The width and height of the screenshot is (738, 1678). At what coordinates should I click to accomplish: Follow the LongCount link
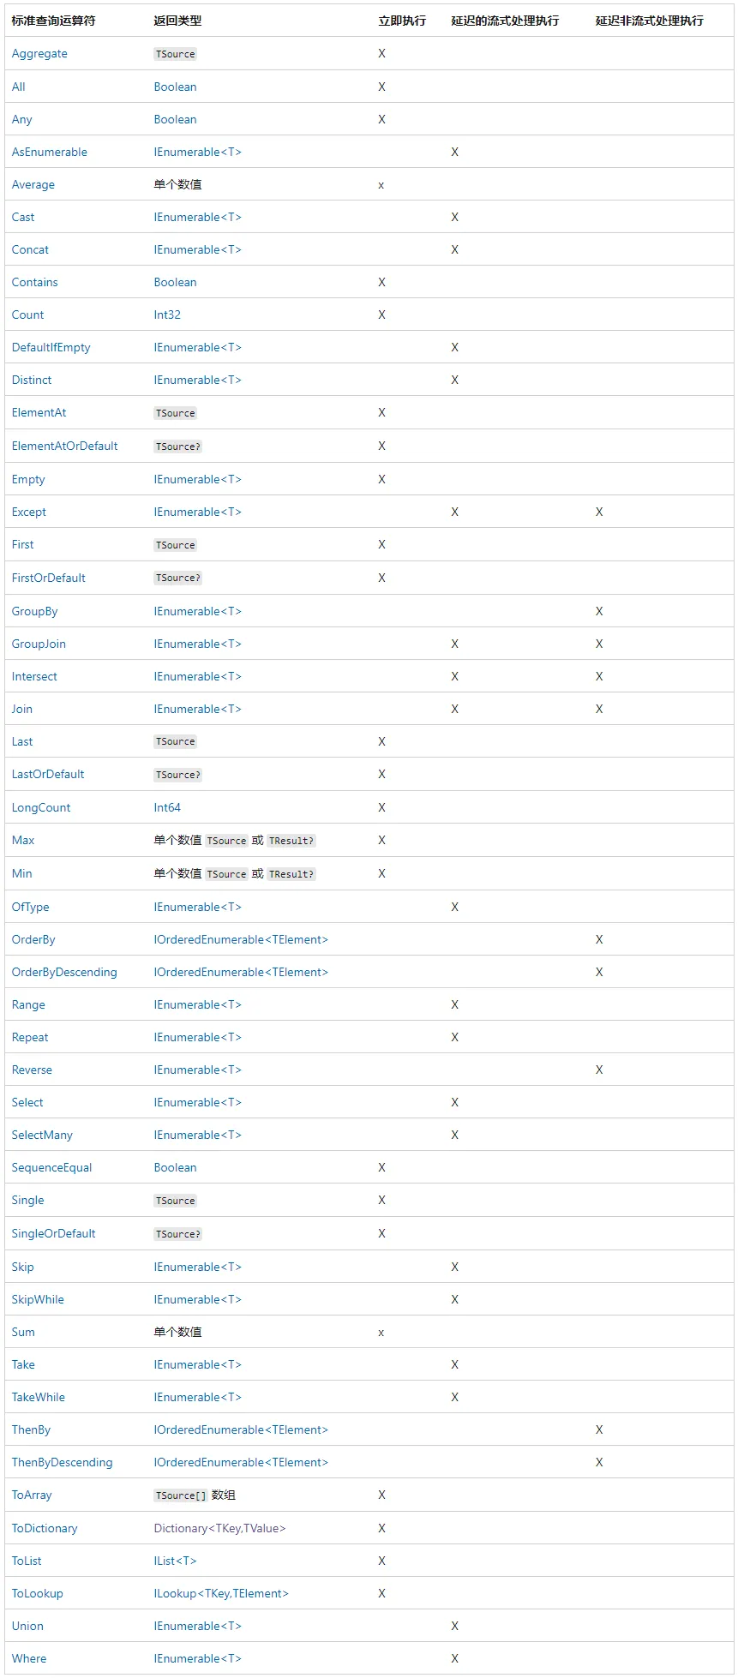click(41, 807)
